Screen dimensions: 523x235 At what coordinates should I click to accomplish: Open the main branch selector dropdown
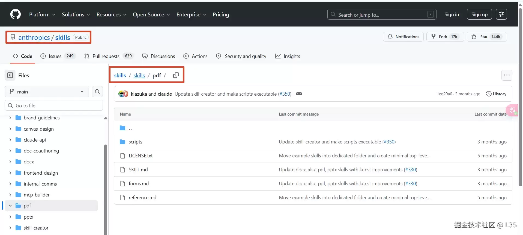click(47, 92)
